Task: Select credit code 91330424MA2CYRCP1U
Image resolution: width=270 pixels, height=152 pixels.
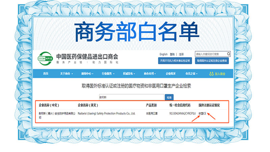Action: [183, 113]
